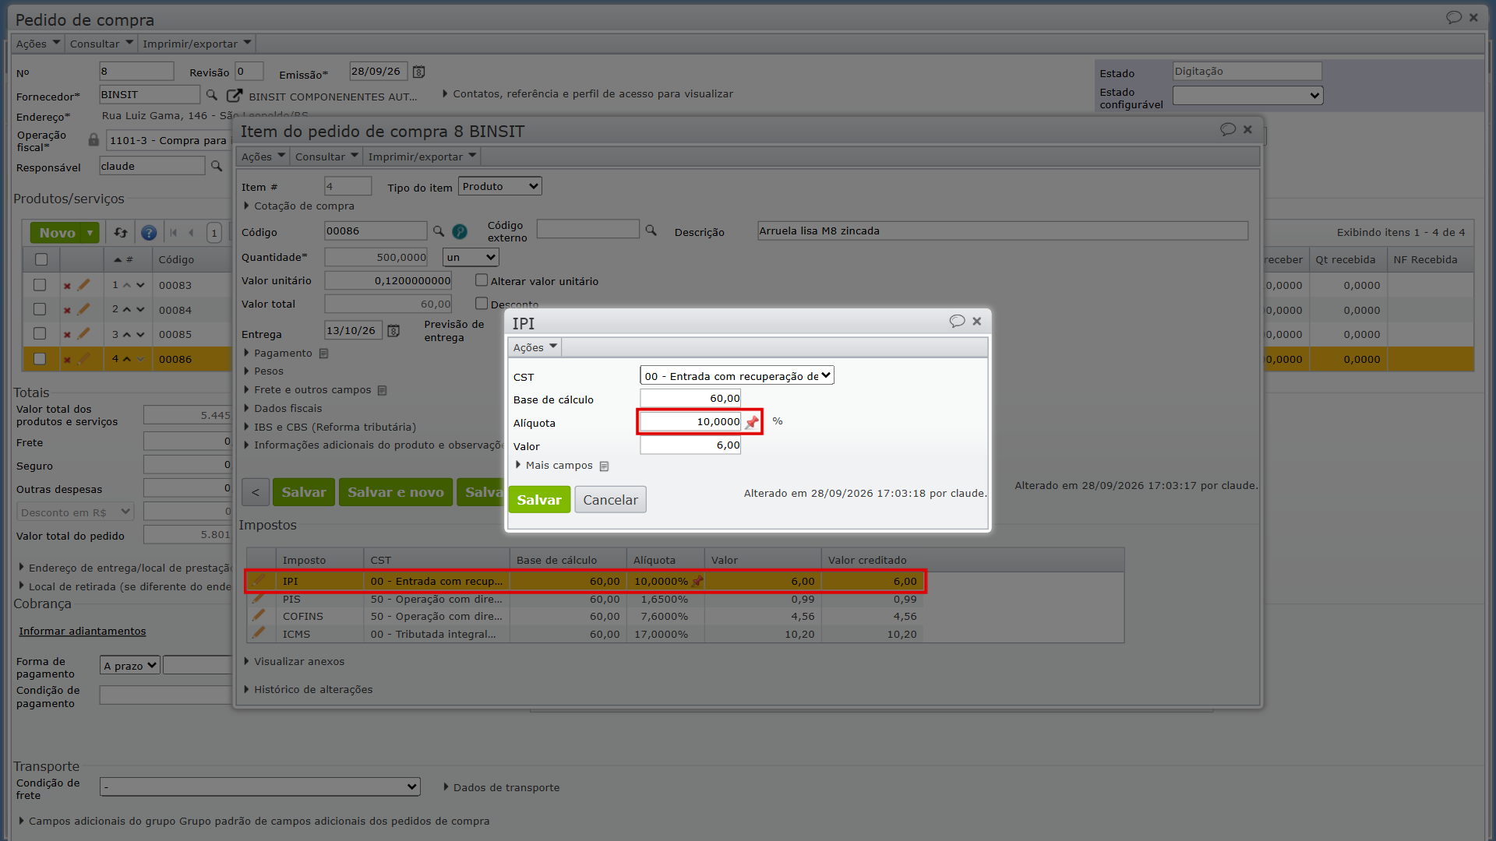
Task: Edit ICMS tax row pencil icon
Action: 259,632
